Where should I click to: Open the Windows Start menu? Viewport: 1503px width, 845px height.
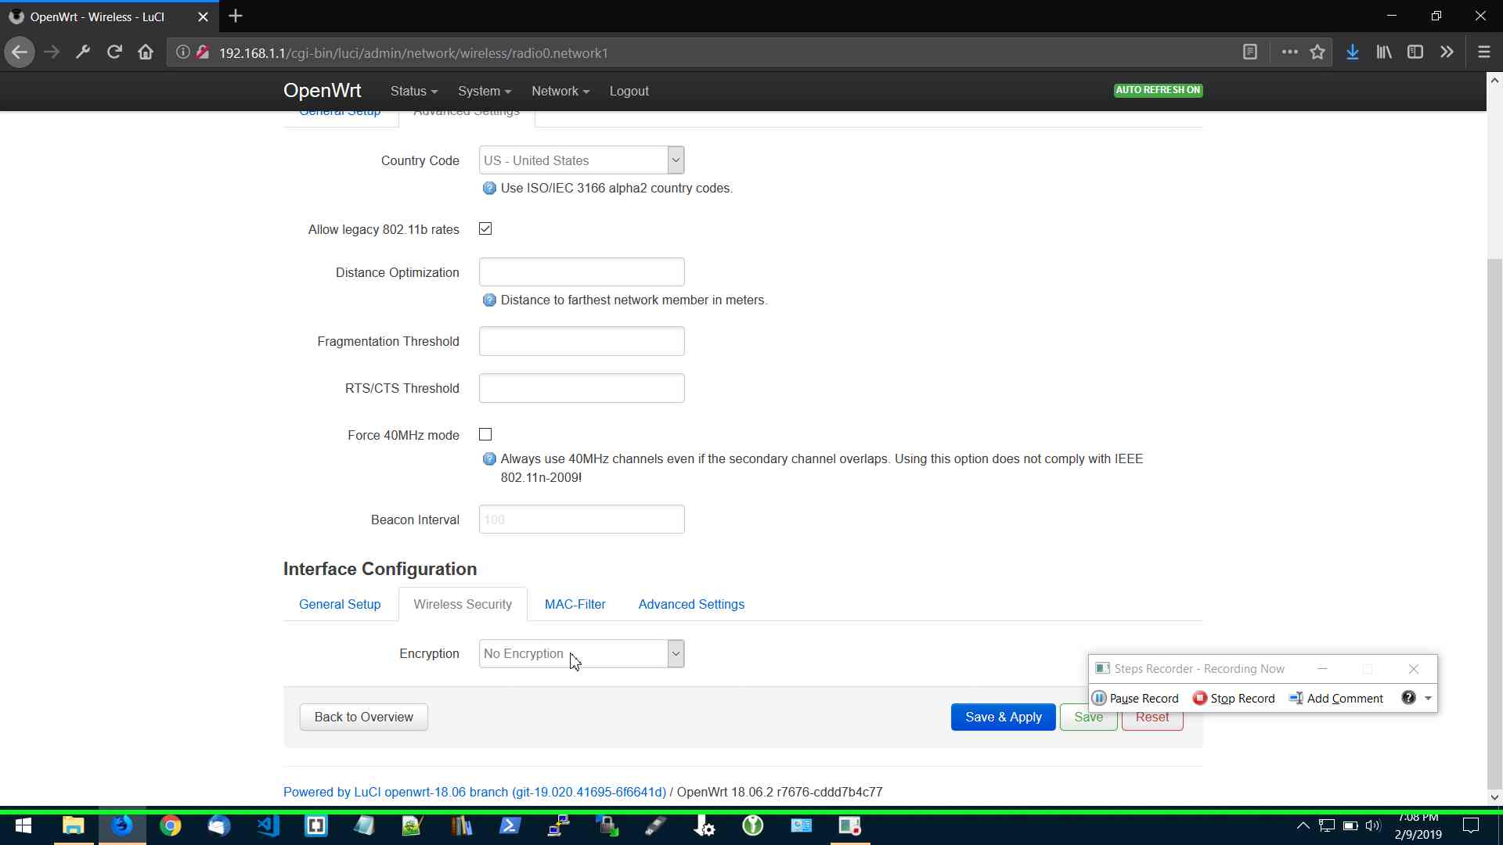[x=23, y=826]
